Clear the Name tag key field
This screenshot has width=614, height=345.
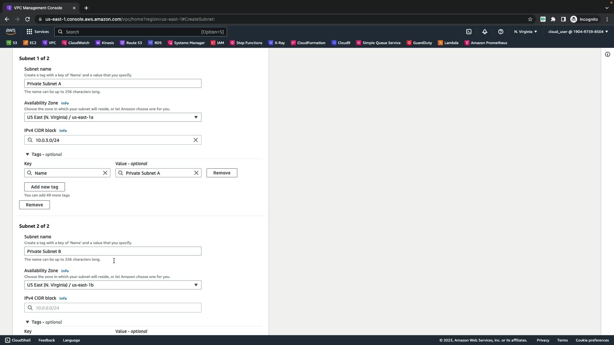click(x=105, y=173)
